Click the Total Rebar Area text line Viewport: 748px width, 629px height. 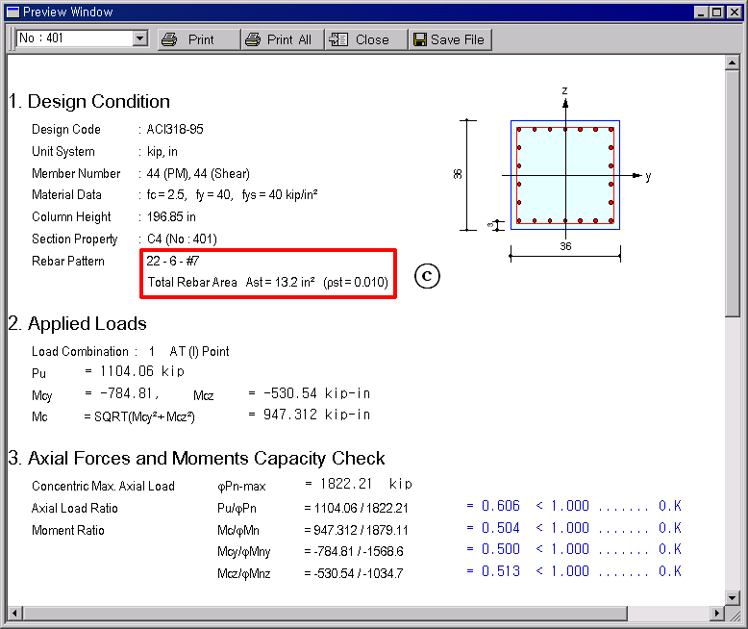(267, 282)
